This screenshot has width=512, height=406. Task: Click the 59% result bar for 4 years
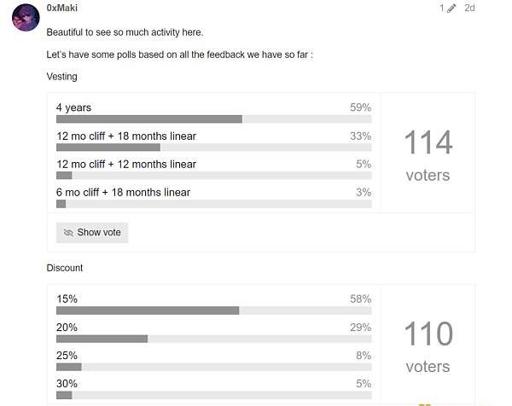(214, 119)
